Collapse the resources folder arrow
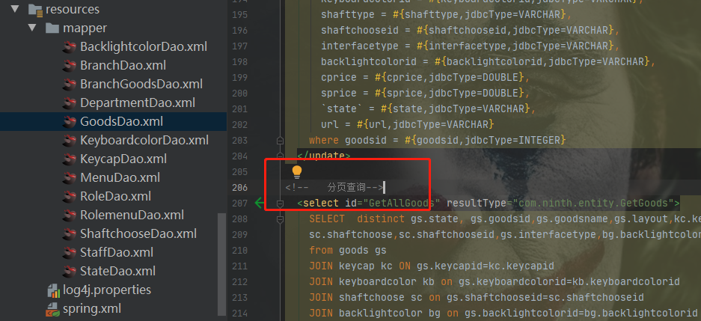Viewport: 701px width, 321px height. click(x=14, y=8)
